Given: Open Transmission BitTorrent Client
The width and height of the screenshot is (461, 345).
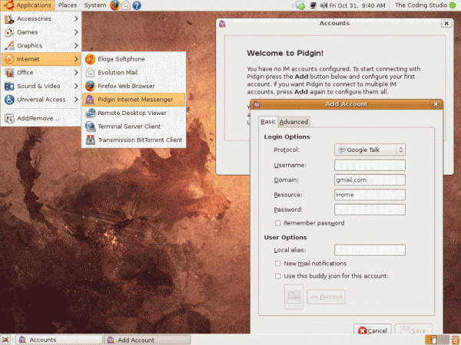Looking at the screenshot, I should tap(134, 140).
